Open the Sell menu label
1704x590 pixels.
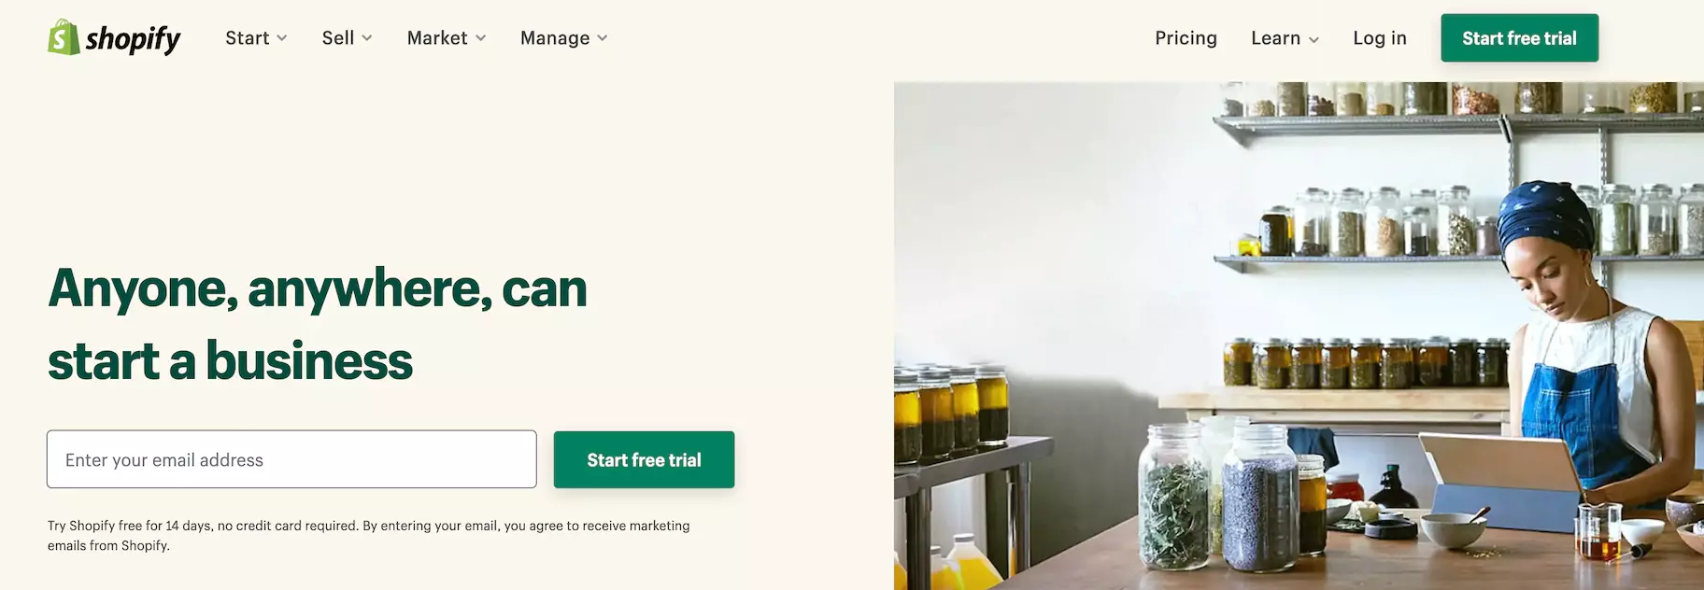click(x=338, y=38)
